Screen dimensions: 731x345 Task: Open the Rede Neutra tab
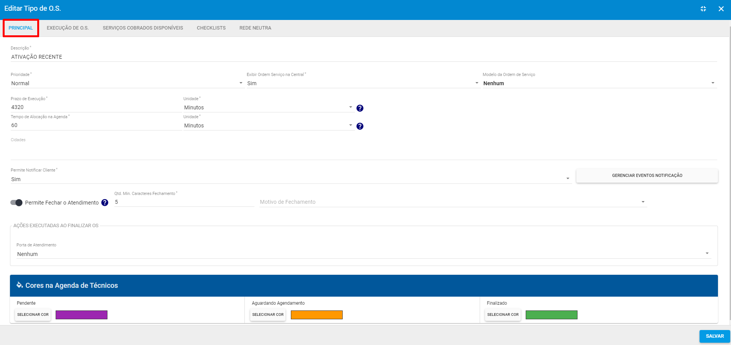[x=255, y=28]
